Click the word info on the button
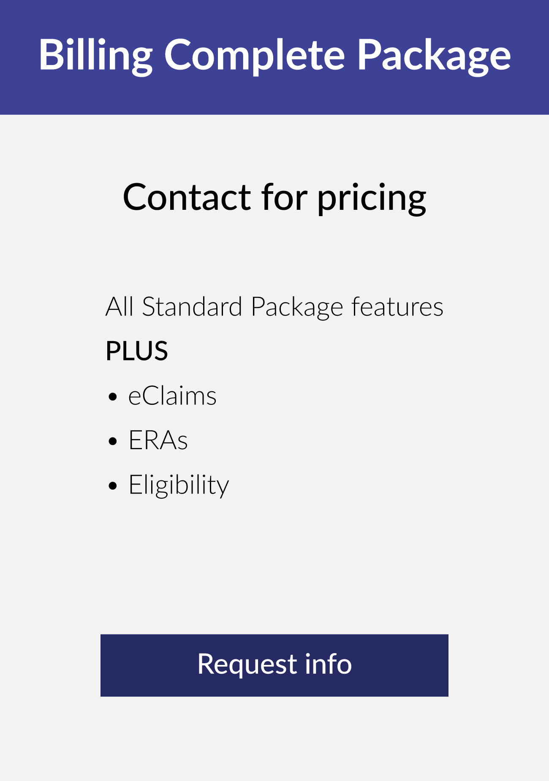Viewport: 549px width, 781px height. [328, 664]
